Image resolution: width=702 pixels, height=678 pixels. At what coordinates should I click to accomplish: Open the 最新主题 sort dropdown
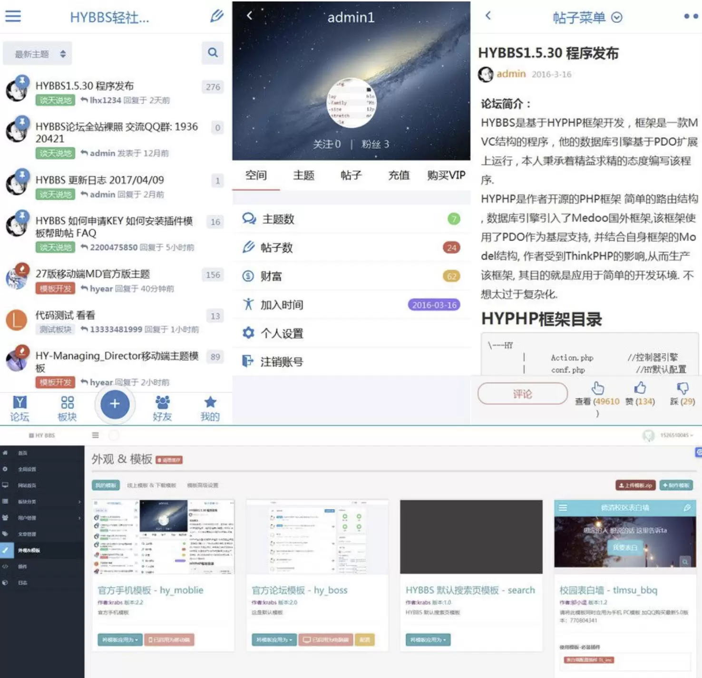point(37,54)
